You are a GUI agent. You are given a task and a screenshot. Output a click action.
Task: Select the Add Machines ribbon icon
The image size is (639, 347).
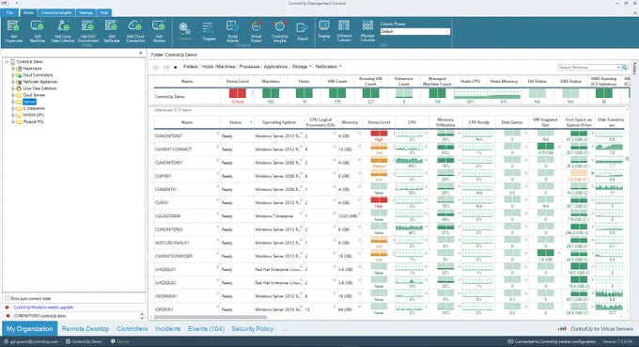(37, 31)
